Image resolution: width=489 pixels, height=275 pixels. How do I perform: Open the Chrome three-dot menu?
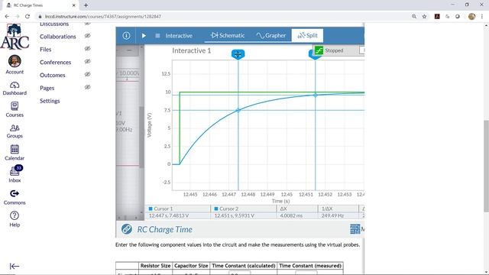click(482, 16)
